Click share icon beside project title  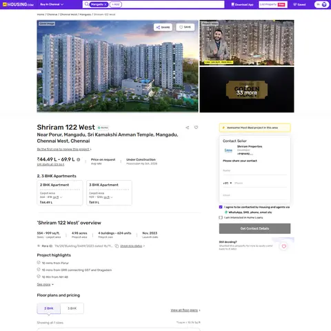pyautogui.click(x=188, y=128)
